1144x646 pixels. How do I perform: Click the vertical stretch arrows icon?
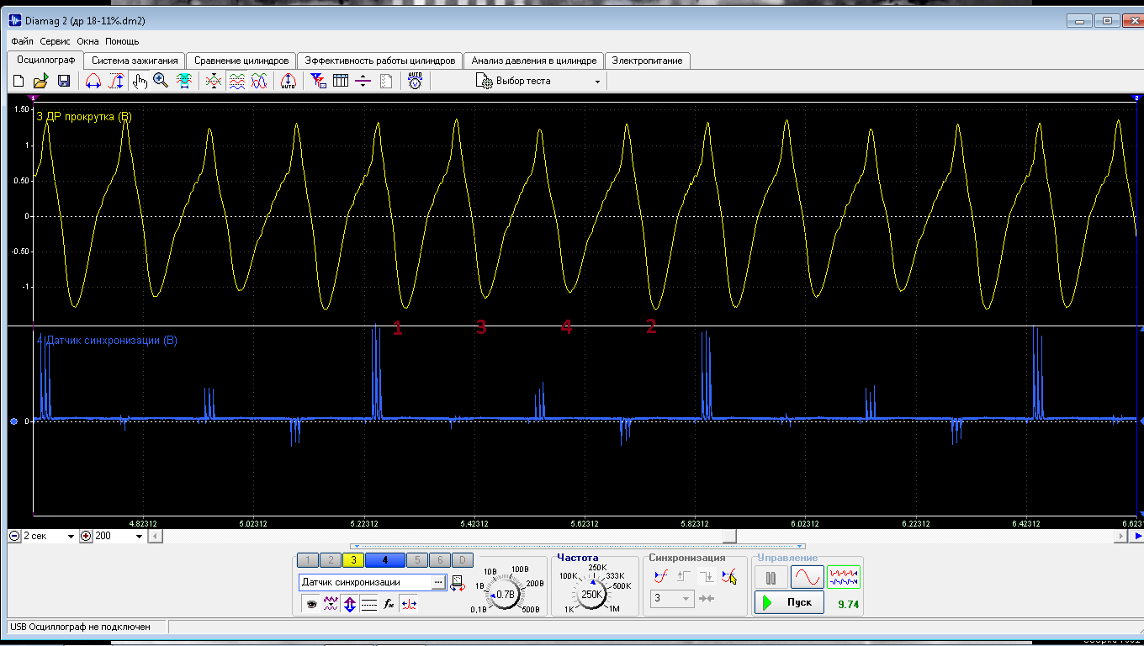[x=117, y=81]
